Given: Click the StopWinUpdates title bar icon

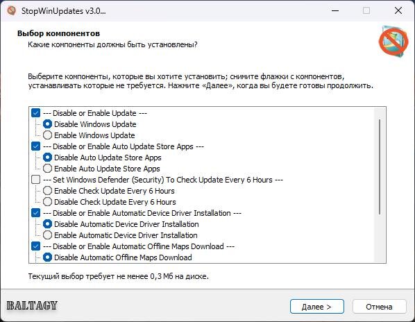Looking at the screenshot, I should click(11, 11).
